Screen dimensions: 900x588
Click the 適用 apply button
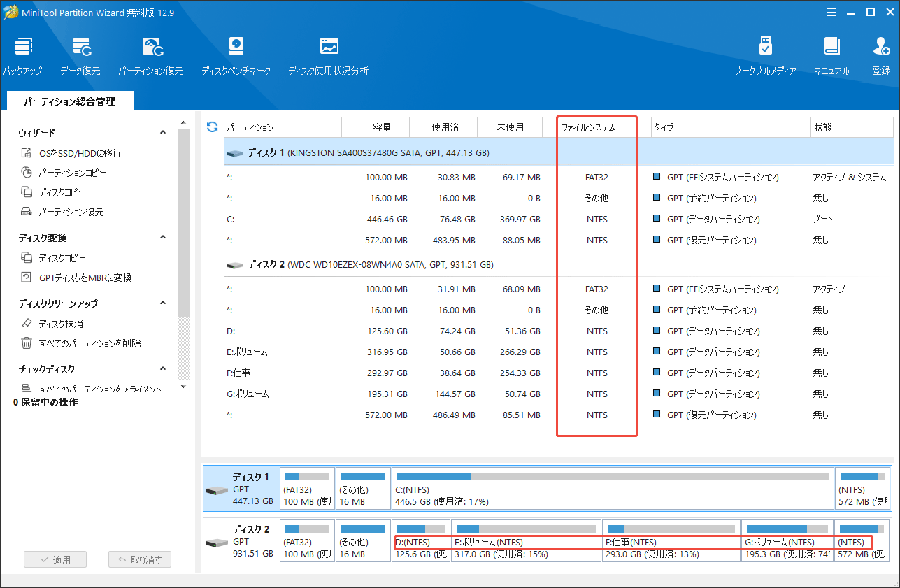point(55,559)
